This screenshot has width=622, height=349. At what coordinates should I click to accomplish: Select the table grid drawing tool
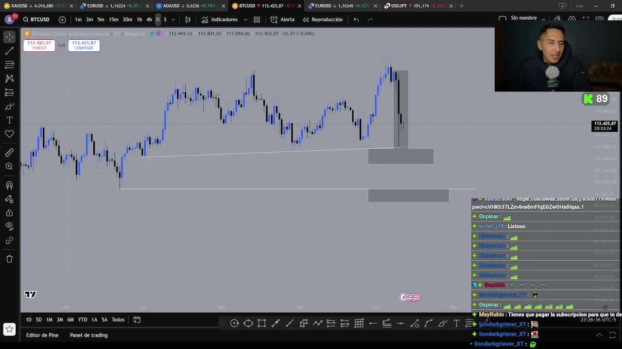[359, 323]
